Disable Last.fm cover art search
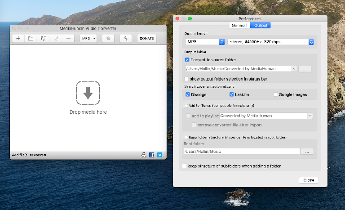Viewport: 345px width, 210px height. pyautogui.click(x=231, y=94)
